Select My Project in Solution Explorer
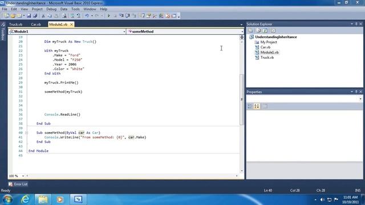 (269, 42)
